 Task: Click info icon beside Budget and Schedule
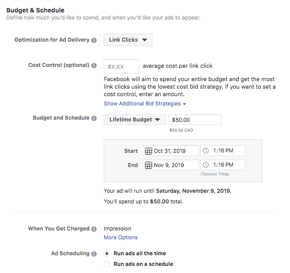click(x=94, y=118)
